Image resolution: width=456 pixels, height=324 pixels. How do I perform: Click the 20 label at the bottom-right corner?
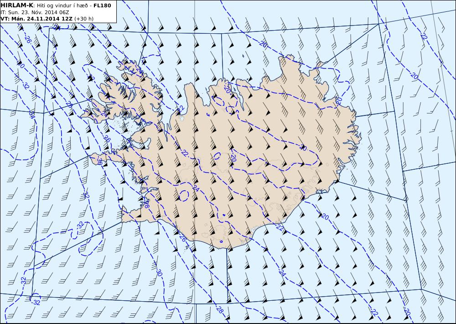click(407, 312)
